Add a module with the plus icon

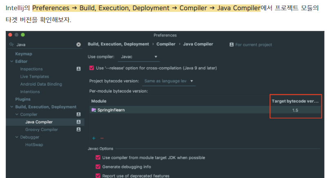tap(94, 138)
